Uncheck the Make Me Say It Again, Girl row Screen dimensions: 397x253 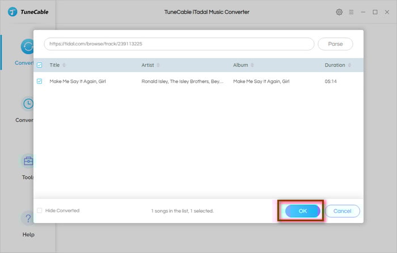(40, 81)
